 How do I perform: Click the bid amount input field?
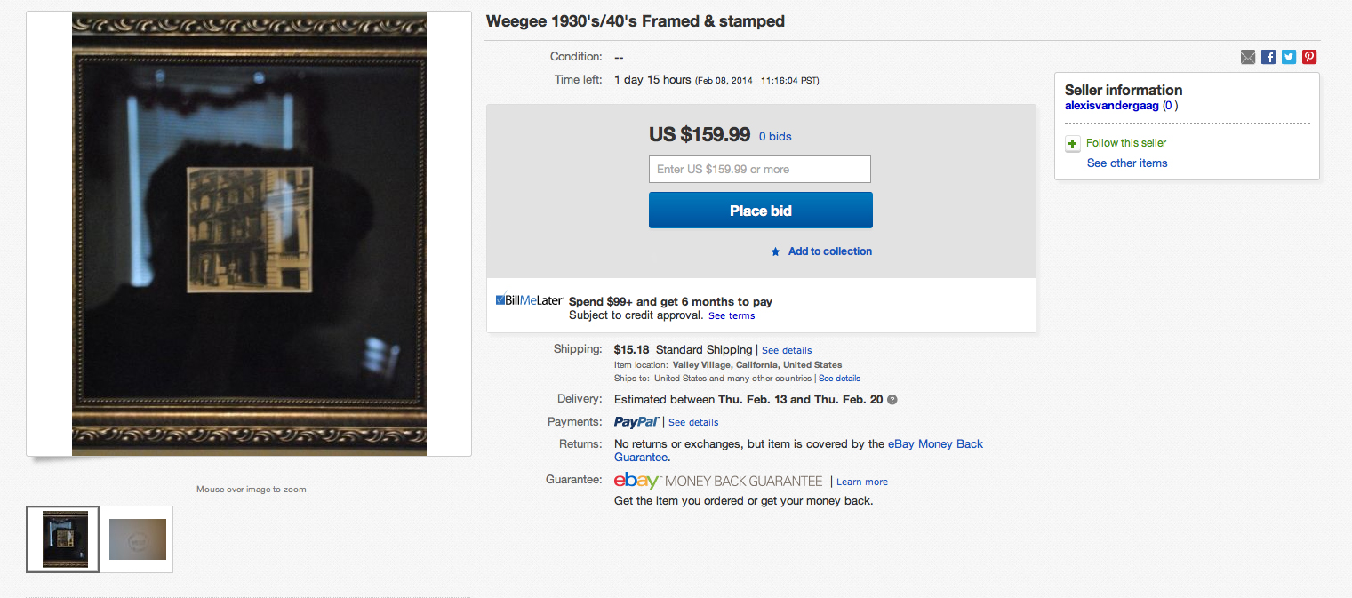click(759, 170)
